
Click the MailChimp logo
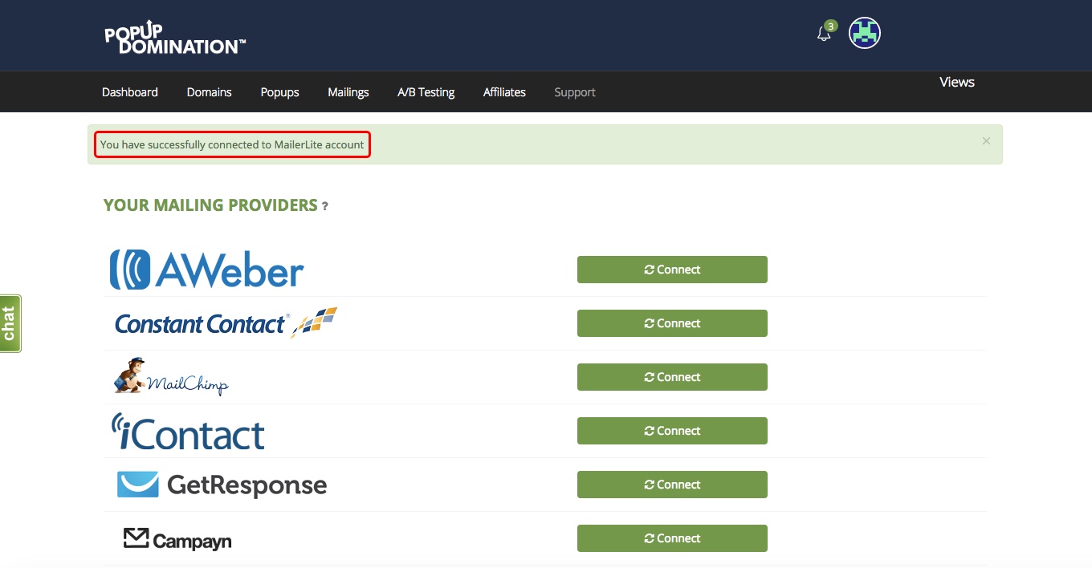[171, 377]
